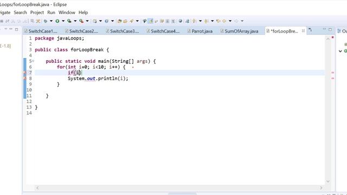The width and height of the screenshot is (347, 195).
Task: Click the Open Task folder icon
Action: (125, 21)
